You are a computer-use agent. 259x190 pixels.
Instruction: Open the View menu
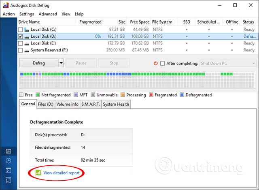coord(66,14)
